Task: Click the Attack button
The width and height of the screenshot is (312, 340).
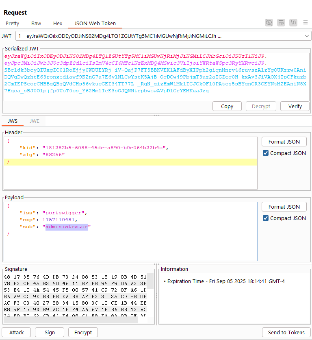Action: coord(17,333)
